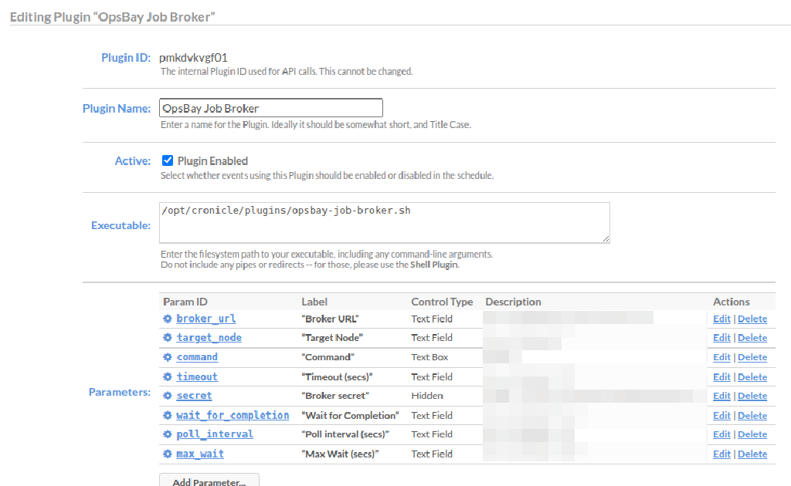
Task: Uncheck the Plugin Enabled checkbox
Action: pyautogui.click(x=167, y=161)
